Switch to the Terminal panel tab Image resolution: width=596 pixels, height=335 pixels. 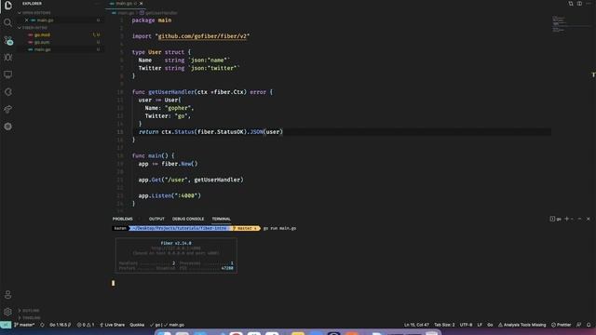222,219
